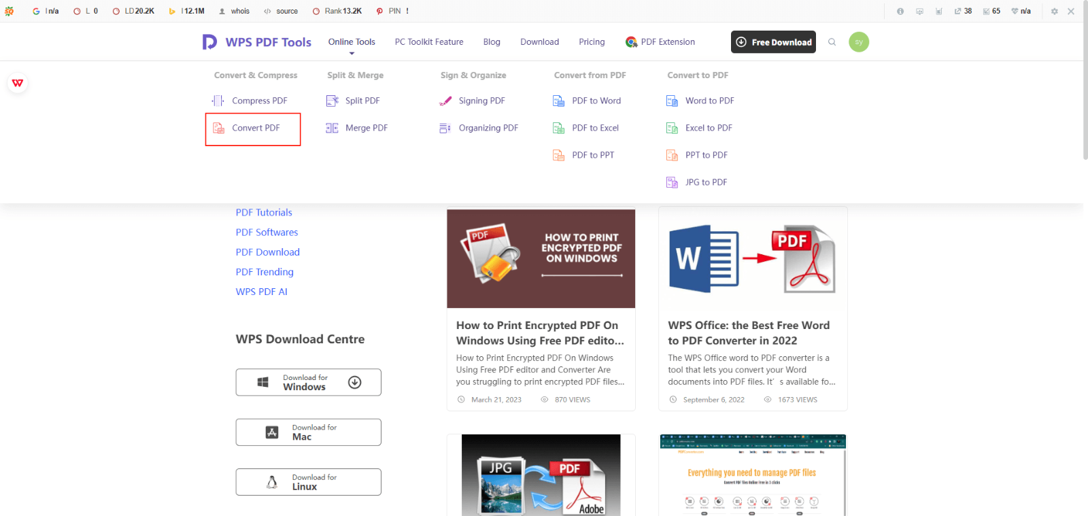
Task: Open 'How to Print Encrypted PDF' article title
Action: [540, 333]
